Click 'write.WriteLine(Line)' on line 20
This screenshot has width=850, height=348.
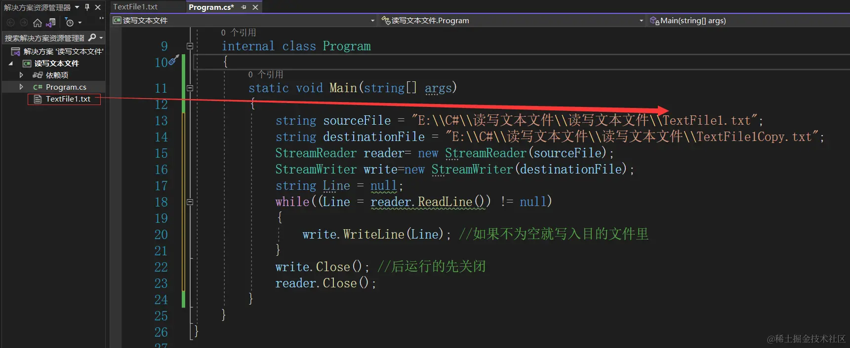[x=373, y=235]
